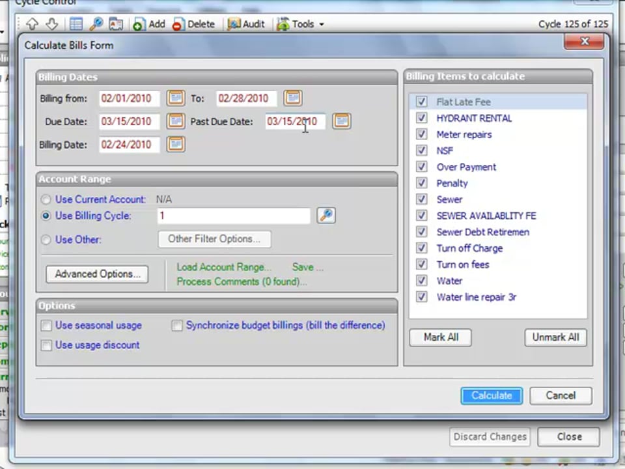
Task: Click the Billing from date field
Action: click(x=130, y=98)
